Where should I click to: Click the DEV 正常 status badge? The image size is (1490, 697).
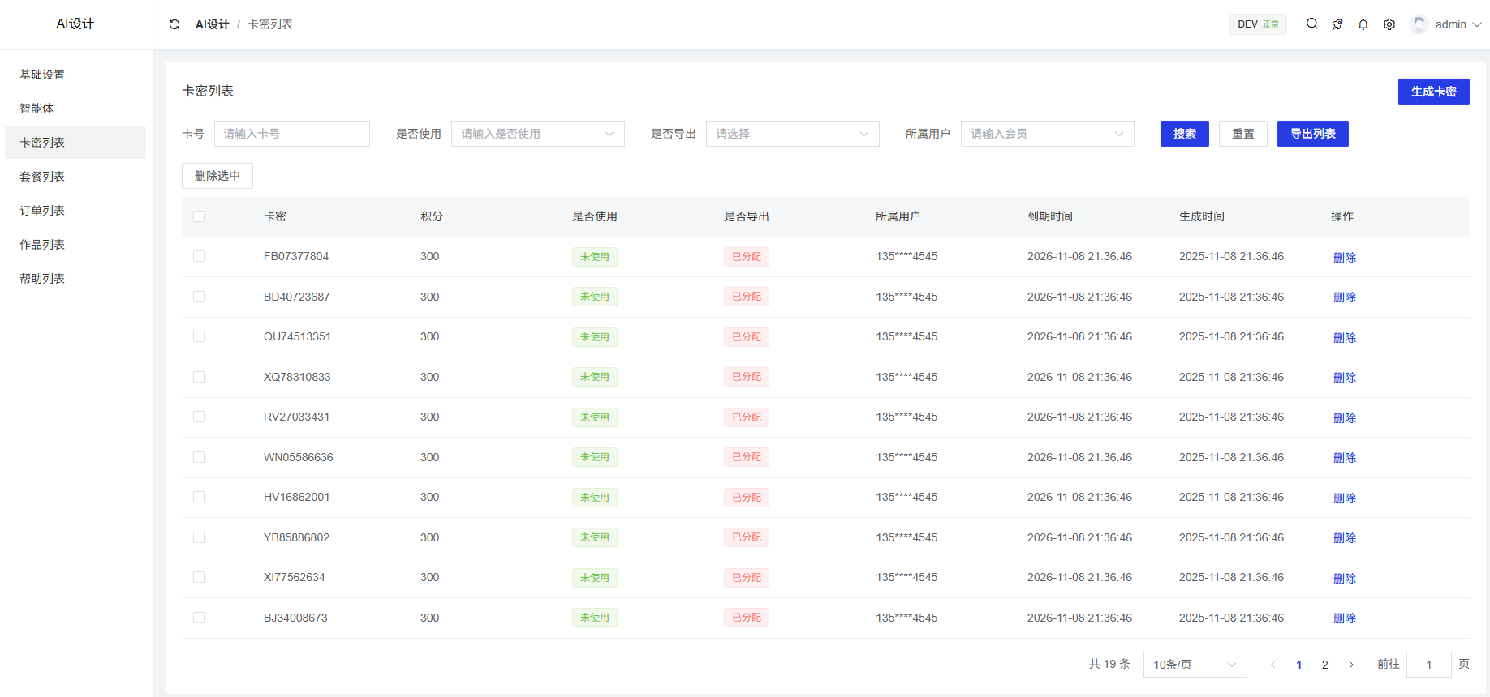1257,24
